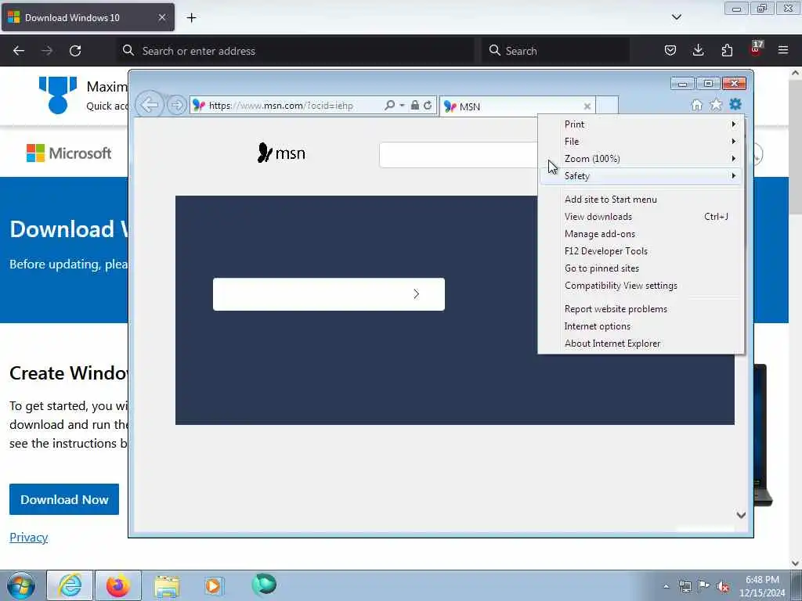
Task: Click Internet Explorer taskbar icon
Action: 70,585
